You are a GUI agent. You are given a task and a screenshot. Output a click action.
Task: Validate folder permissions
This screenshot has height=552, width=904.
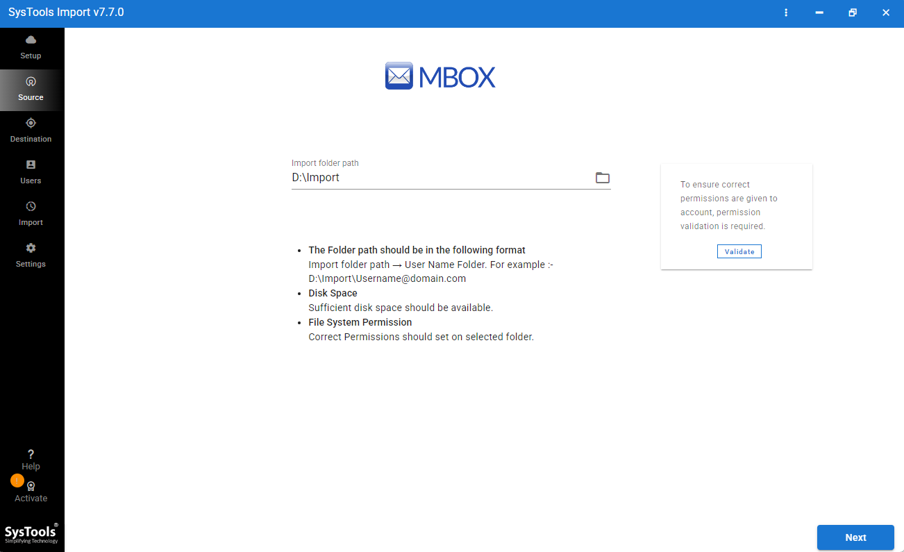[739, 251]
